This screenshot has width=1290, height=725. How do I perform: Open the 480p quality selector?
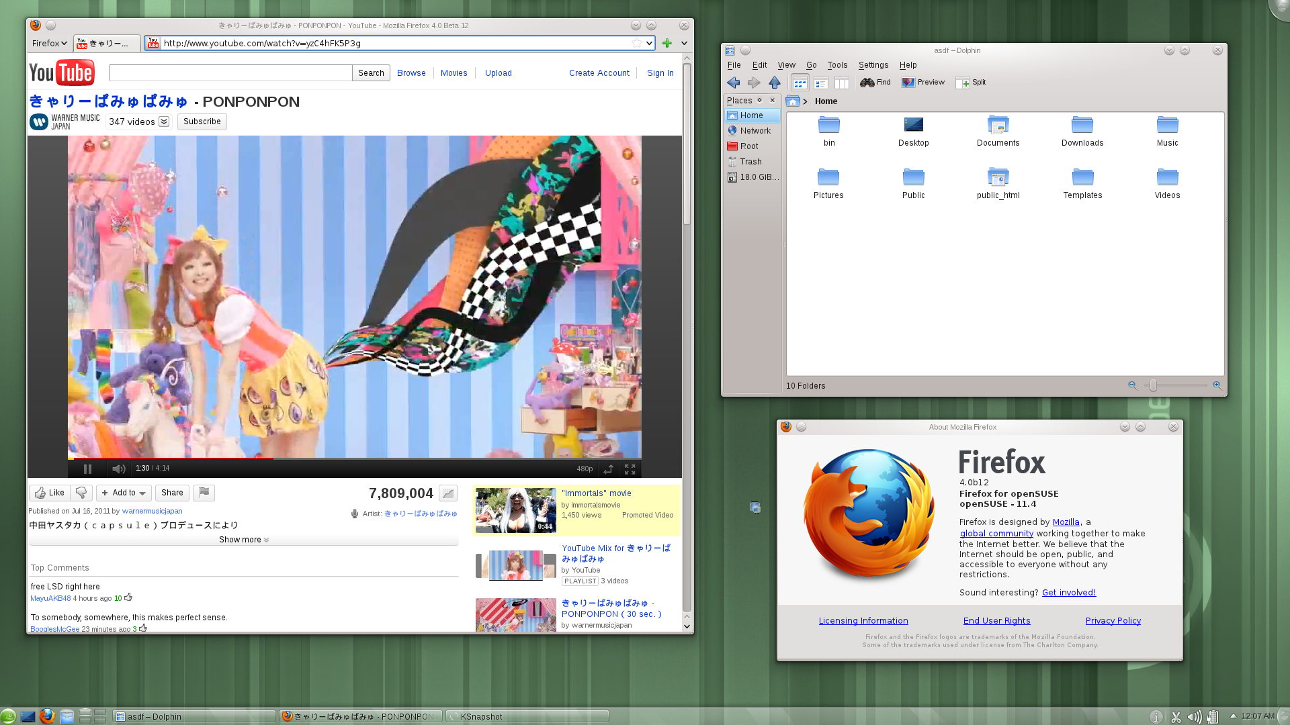point(585,469)
